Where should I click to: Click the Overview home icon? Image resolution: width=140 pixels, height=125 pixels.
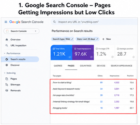(x=7, y=40)
